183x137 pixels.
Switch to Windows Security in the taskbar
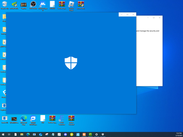(x=103, y=134)
